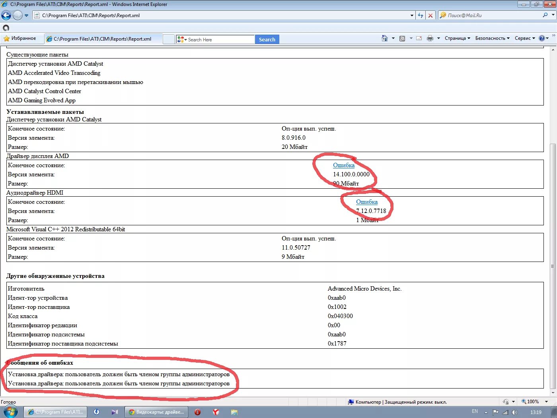Expand the Home button dropdown arrow
Screen dimensions: 557x418
click(x=393, y=39)
